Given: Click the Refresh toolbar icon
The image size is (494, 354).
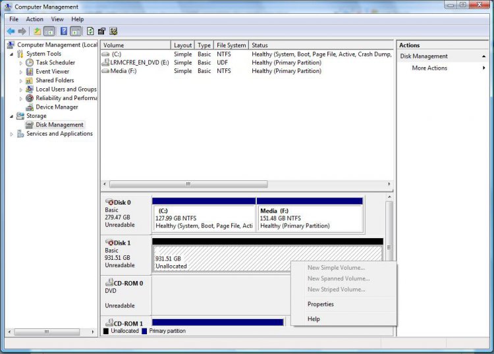Looking at the screenshot, I should point(90,31).
